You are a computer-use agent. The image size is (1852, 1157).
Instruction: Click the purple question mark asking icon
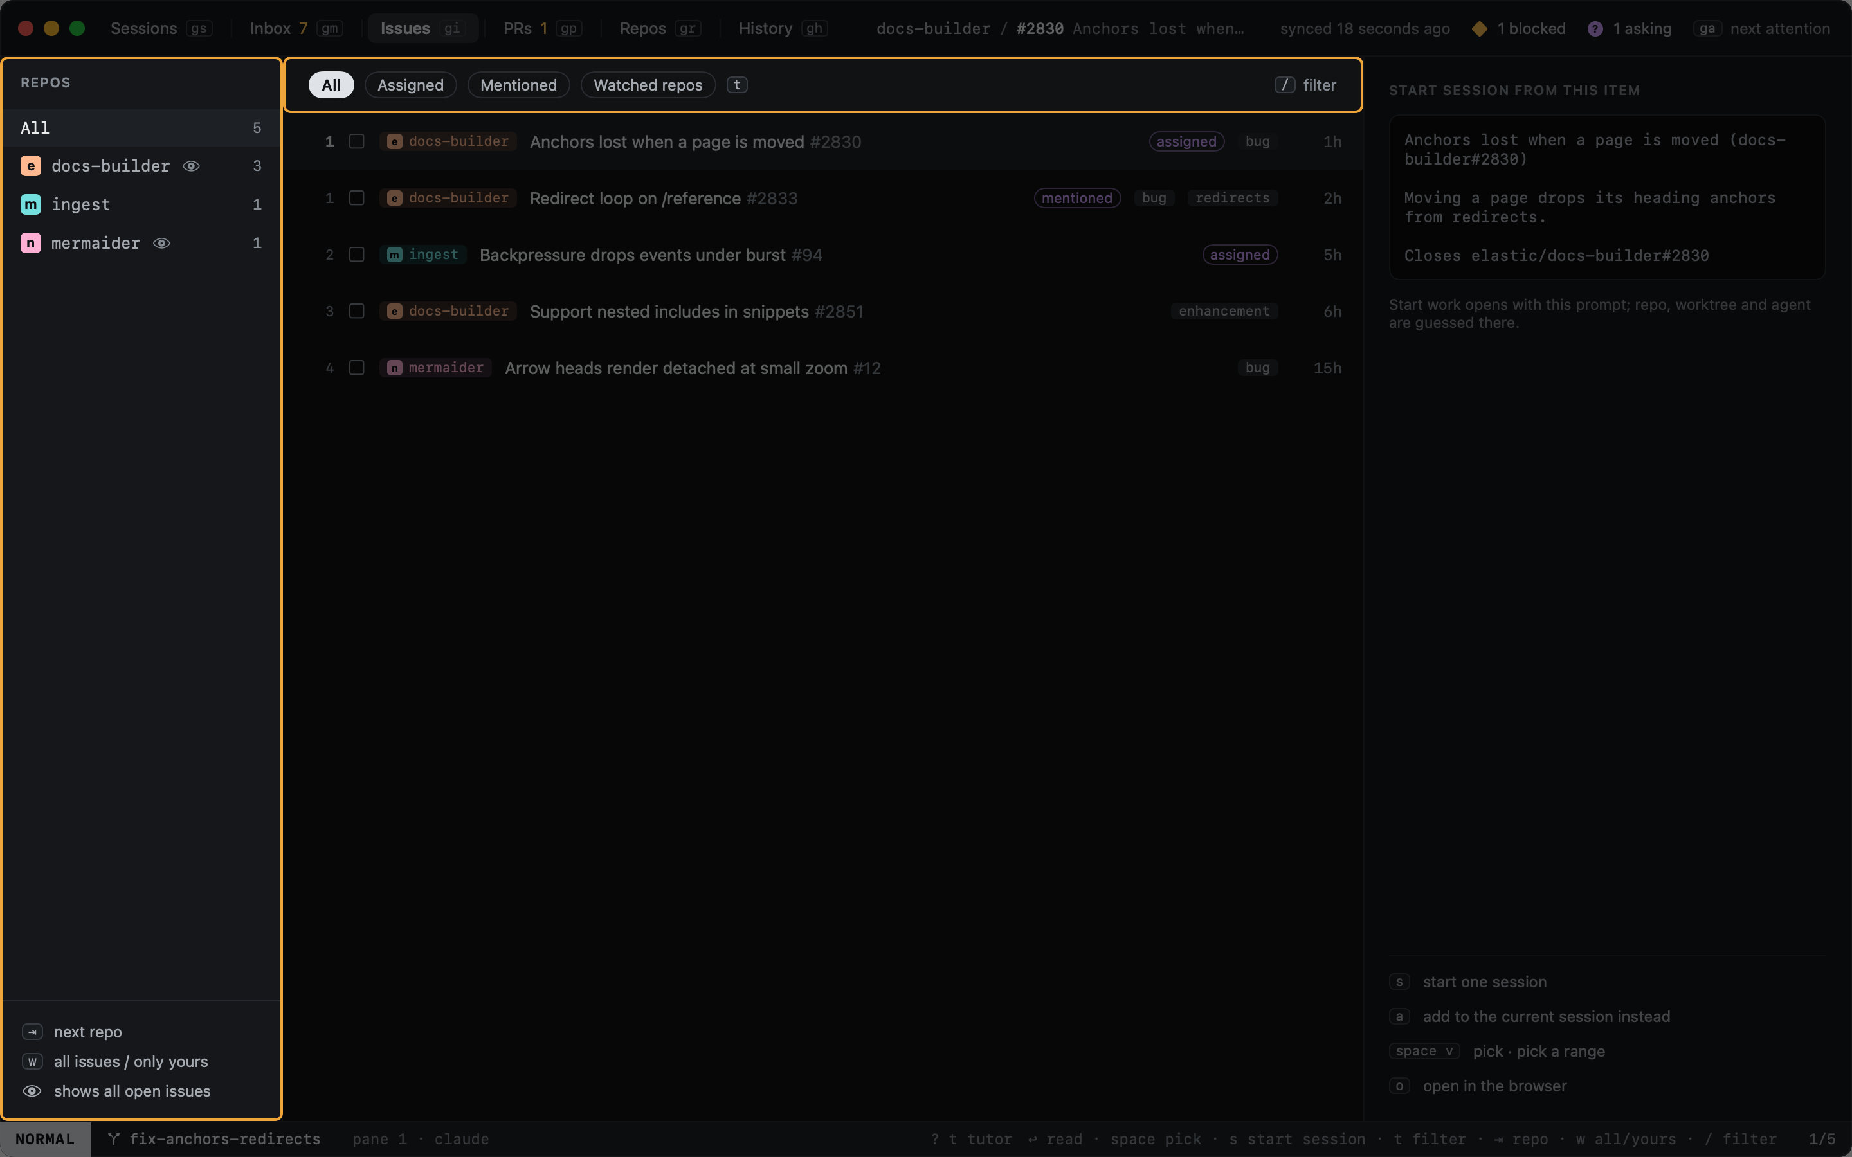(1595, 29)
